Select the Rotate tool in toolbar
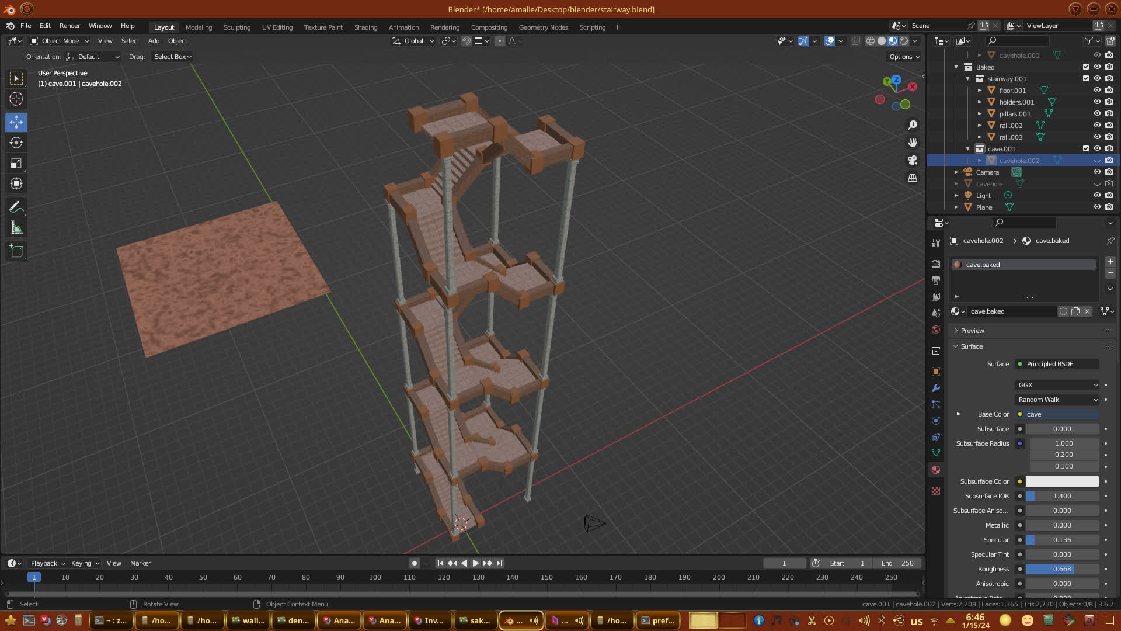Image resolution: width=1121 pixels, height=631 pixels. [16, 143]
